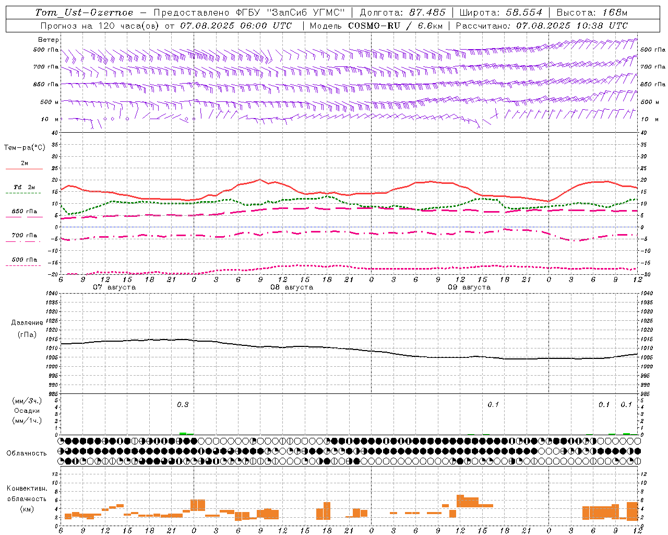The width and height of the screenshot is (668, 535).
Task: Select the Прогноз на 120 часа(ов) header text
Action: [101, 26]
